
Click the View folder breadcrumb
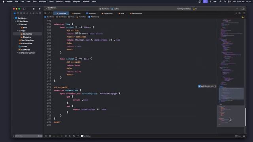click(71, 17)
